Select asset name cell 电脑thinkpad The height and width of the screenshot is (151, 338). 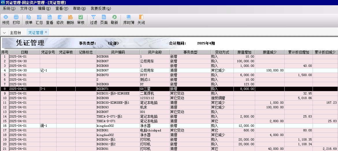[x=155, y=130]
